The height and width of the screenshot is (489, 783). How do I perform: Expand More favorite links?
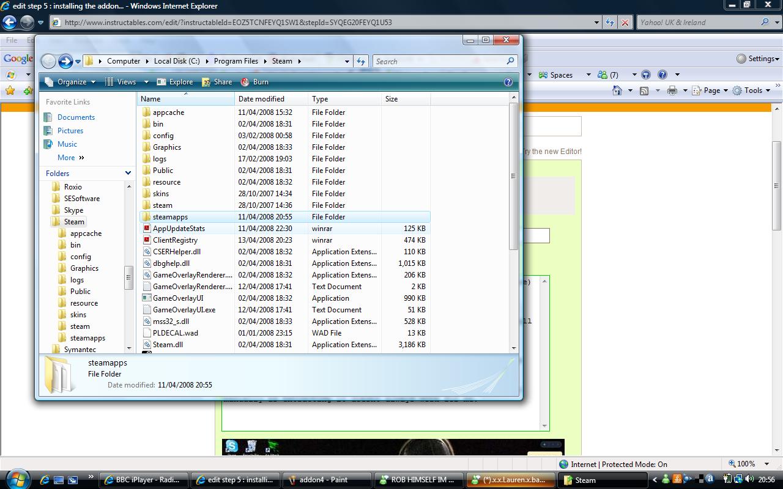70,158
